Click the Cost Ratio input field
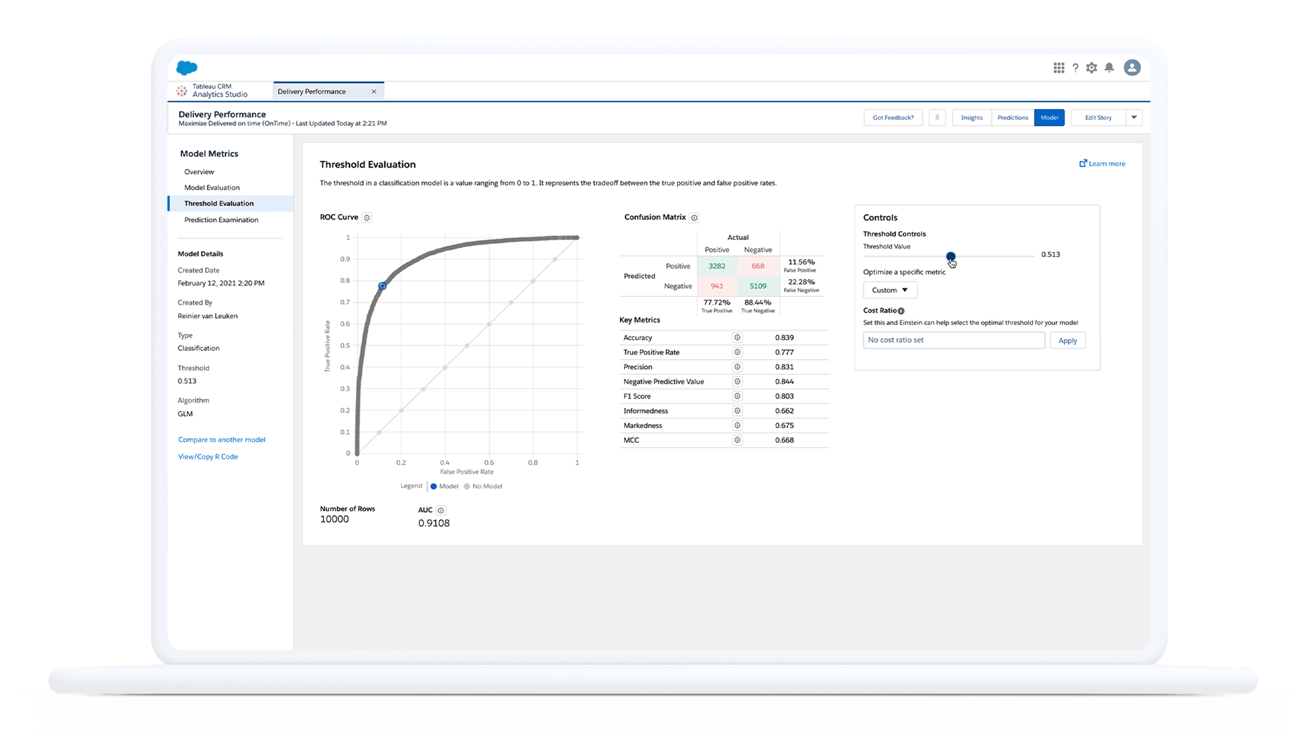Screen dimensions: 1308x736 pos(952,339)
